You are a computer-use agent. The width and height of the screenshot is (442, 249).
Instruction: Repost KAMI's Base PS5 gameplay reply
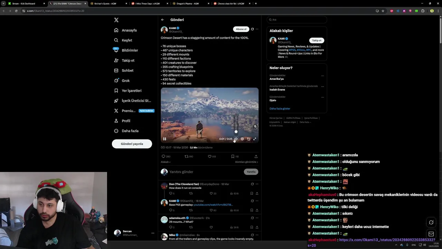tap(191, 210)
